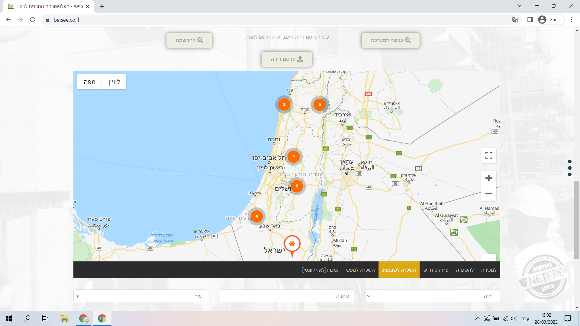Reload the page with refresh icon
This screenshot has width=580, height=326.
tap(33, 20)
